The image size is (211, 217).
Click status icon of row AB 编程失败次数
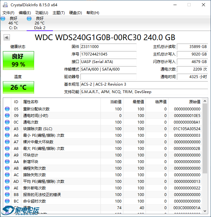point(7,168)
